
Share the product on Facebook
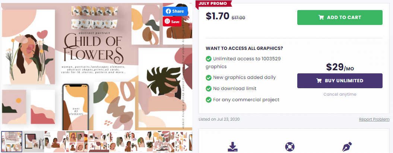click(175, 11)
